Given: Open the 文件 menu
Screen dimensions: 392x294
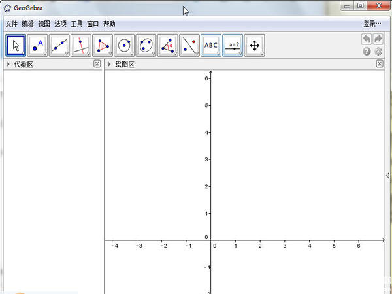Looking at the screenshot, I should [12, 24].
